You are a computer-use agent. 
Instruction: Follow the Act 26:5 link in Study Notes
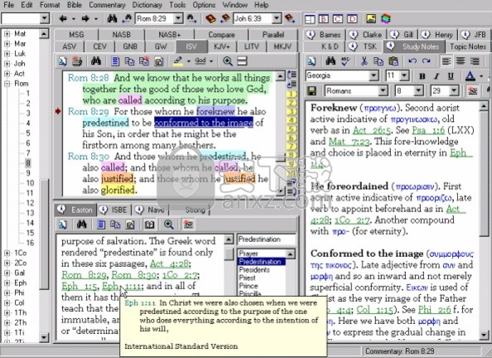[371, 130]
